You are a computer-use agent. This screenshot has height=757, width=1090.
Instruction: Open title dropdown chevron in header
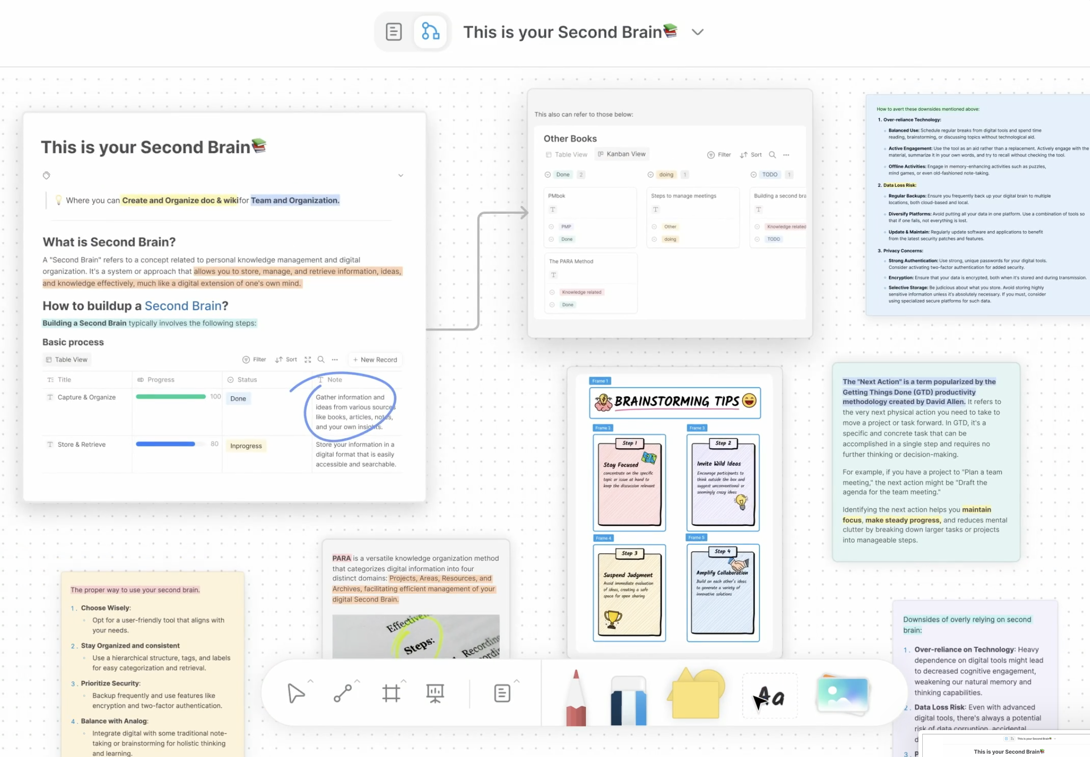697,32
